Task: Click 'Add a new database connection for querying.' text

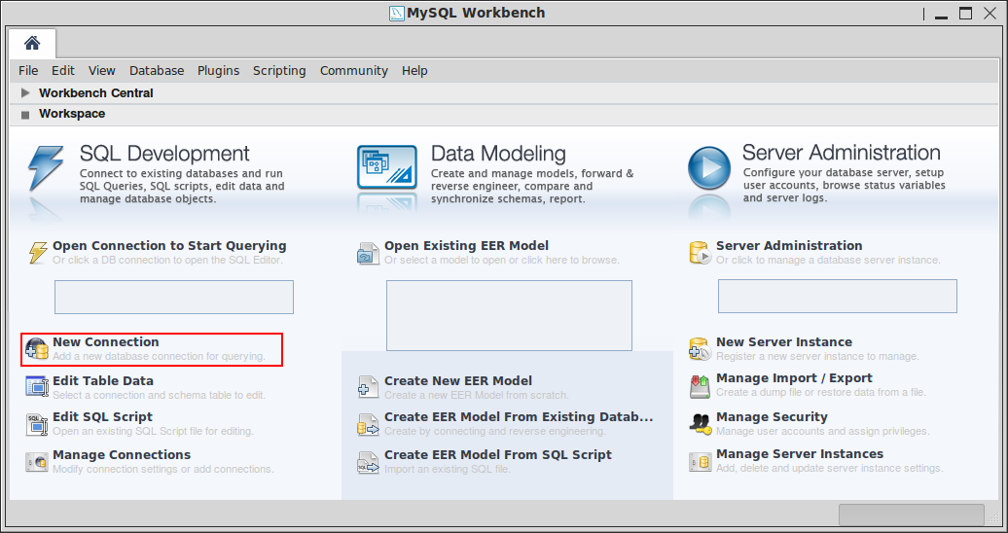Action: pyautogui.click(x=159, y=356)
